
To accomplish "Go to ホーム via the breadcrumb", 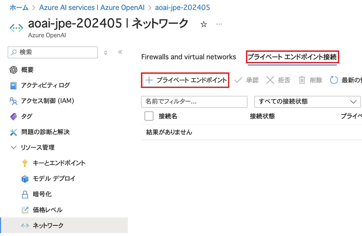I will coord(19,8).
